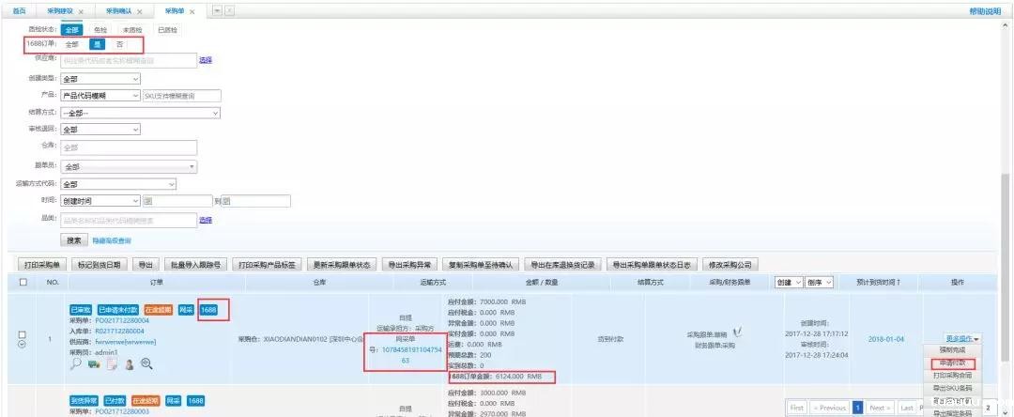Close the 采购建议 tab with its X
Viewport: 1014px width, 417px height.
point(80,11)
